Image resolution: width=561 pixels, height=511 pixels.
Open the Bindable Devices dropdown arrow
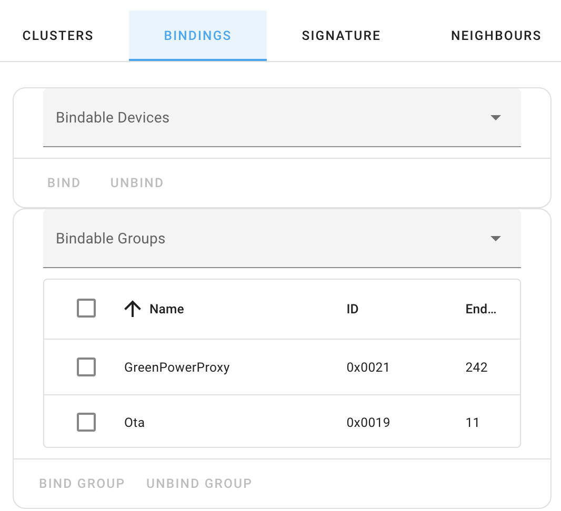point(495,118)
